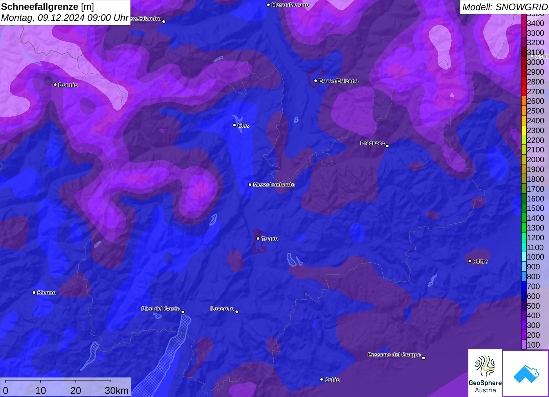Click the 'Schneefallgrenze [m]' title
This screenshot has height=397, width=549.
pyautogui.click(x=47, y=7)
